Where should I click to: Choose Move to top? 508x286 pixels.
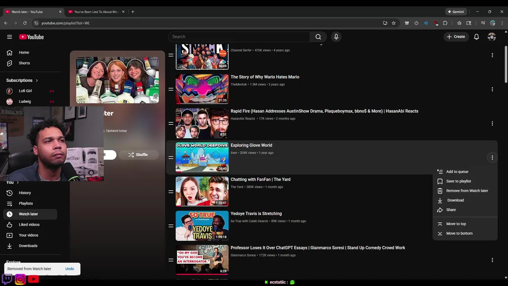(465, 224)
